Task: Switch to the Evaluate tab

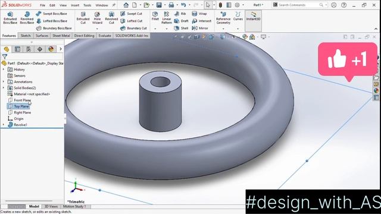Action: coord(105,36)
